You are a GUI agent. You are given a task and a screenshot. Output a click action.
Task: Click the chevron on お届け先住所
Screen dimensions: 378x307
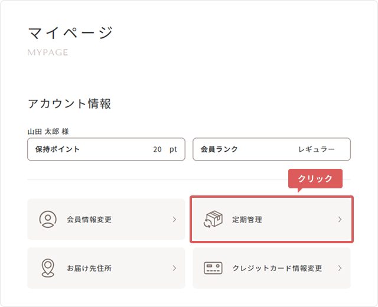coord(174,268)
